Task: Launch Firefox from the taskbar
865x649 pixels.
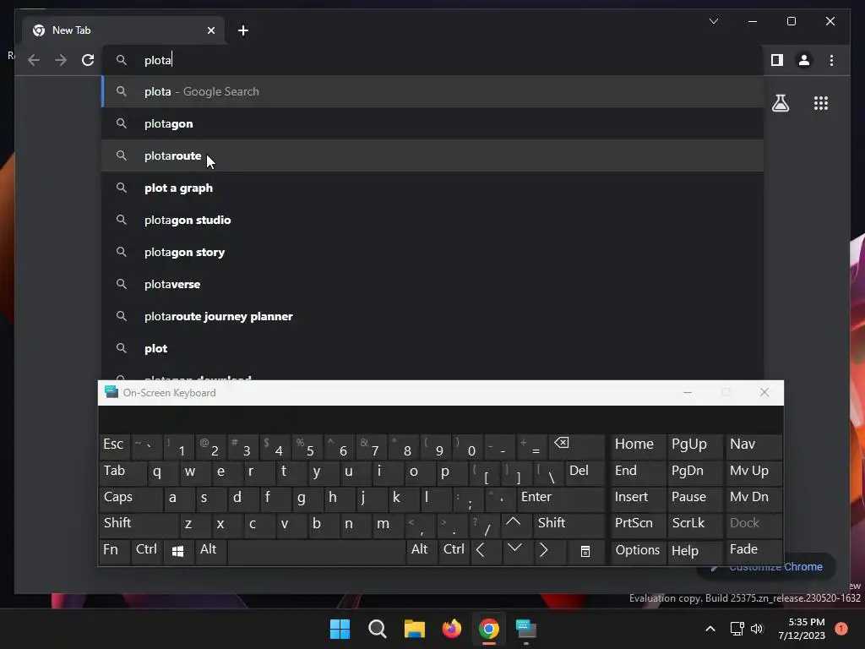Action: (452, 629)
